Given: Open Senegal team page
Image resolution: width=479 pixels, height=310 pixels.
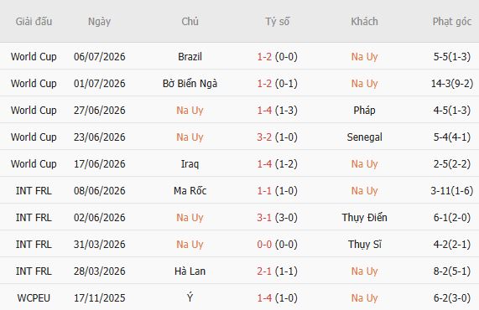Looking at the screenshot, I should 364,137.
